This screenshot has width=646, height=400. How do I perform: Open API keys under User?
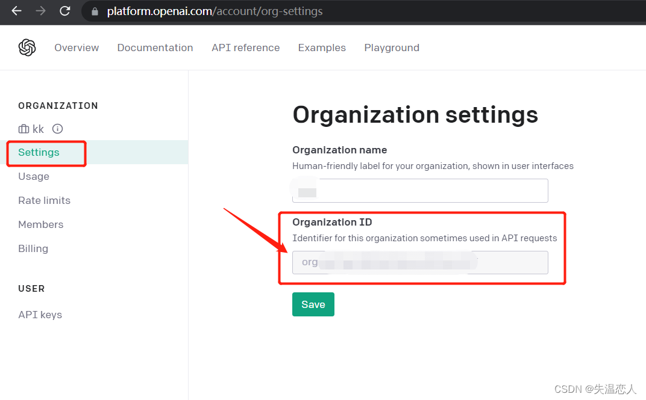(40, 315)
